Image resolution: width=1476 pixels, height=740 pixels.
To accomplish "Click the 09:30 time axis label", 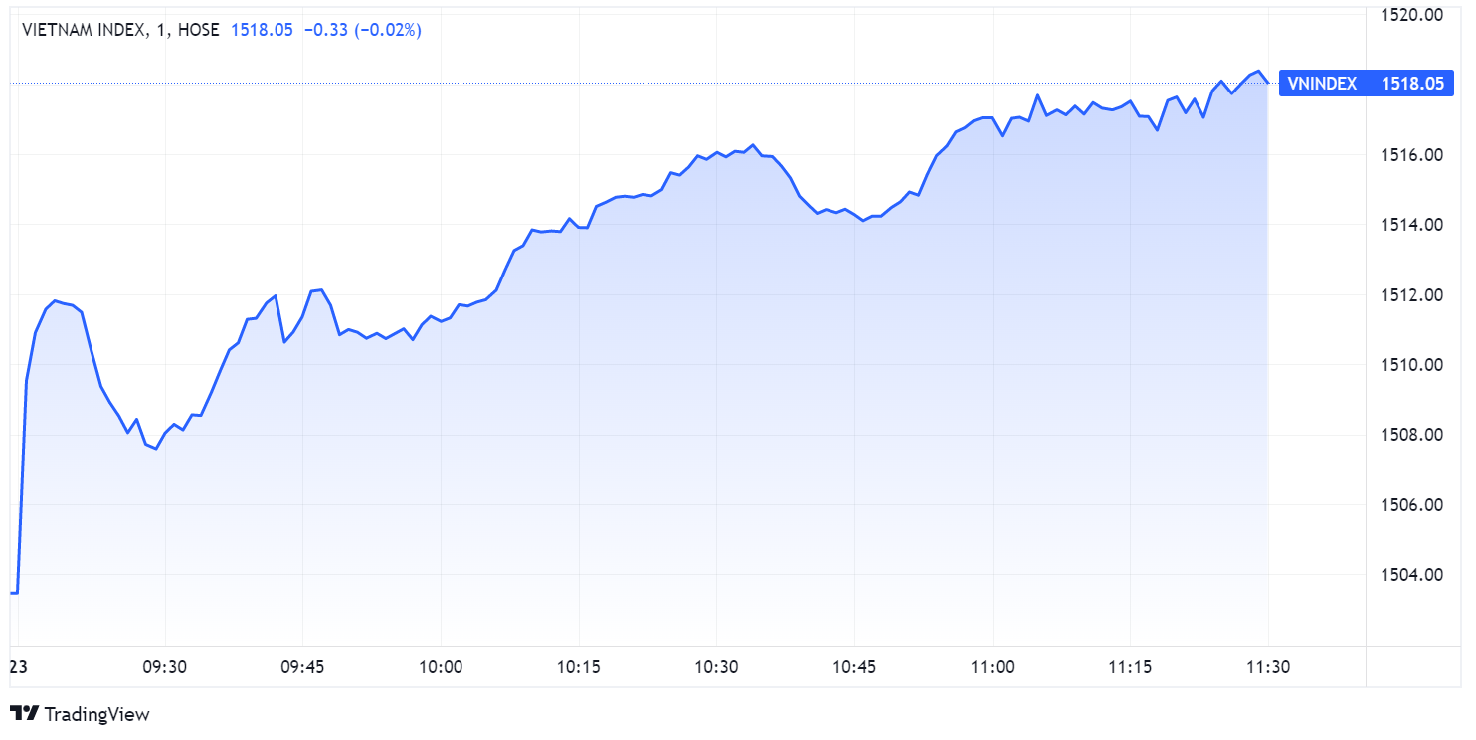I will (x=165, y=667).
